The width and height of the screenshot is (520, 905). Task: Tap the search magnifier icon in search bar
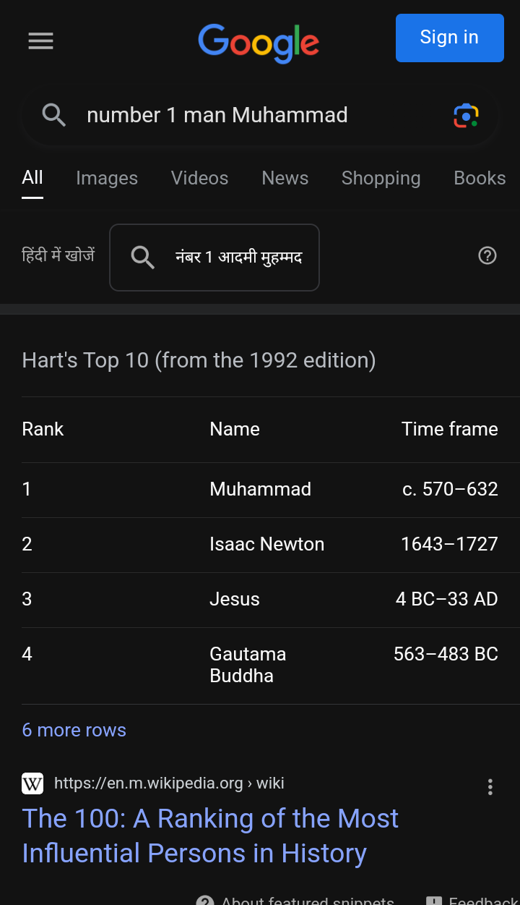click(x=54, y=115)
